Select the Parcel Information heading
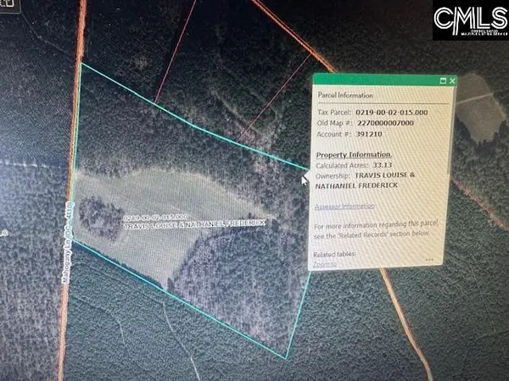 343,95
